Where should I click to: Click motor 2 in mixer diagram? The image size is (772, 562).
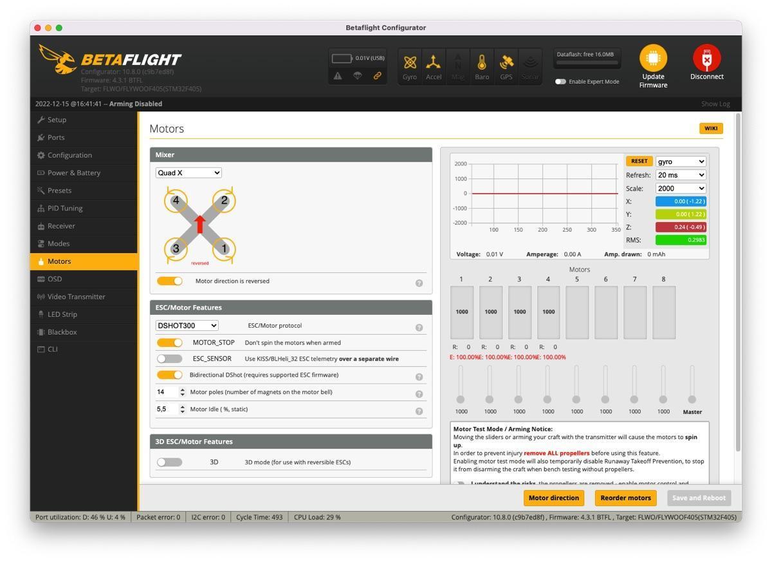pos(225,200)
